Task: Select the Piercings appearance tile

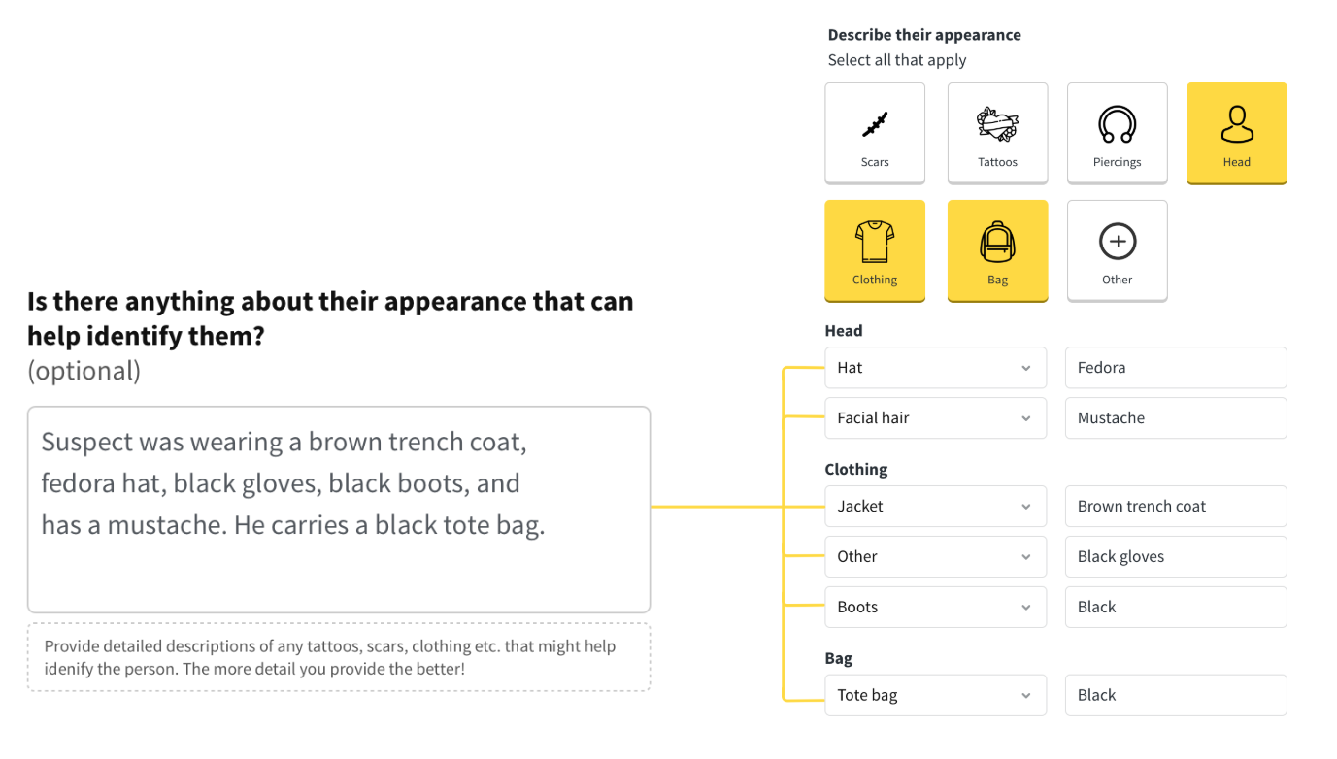Action: [x=1117, y=133]
